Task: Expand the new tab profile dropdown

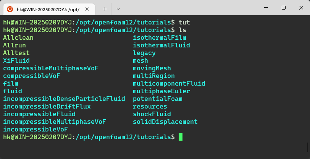Action: (x=118, y=8)
